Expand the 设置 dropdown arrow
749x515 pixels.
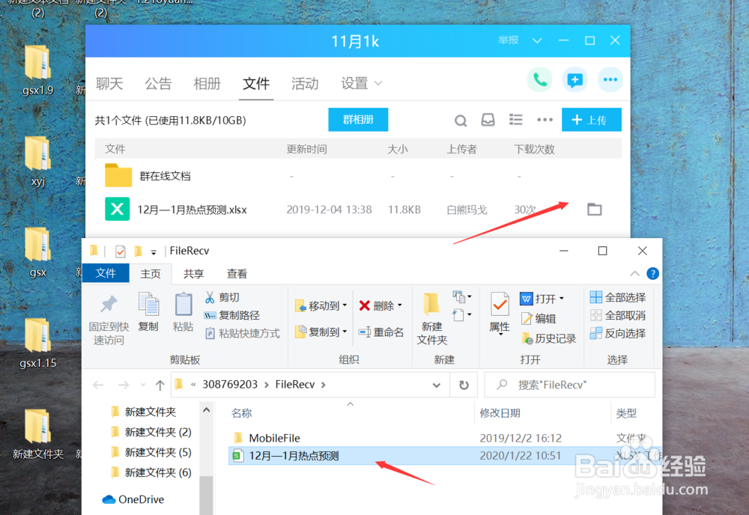[x=378, y=85]
